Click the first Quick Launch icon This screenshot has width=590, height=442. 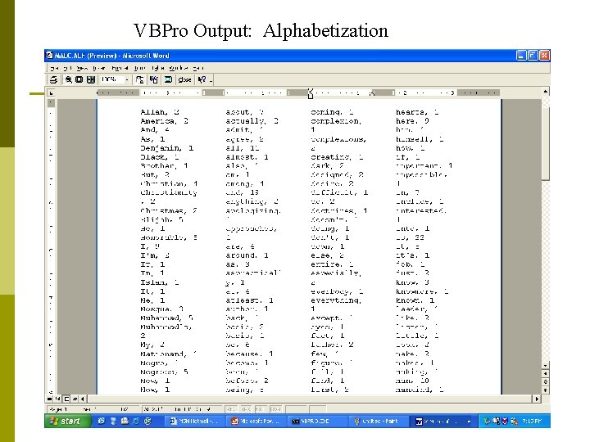click(x=101, y=422)
